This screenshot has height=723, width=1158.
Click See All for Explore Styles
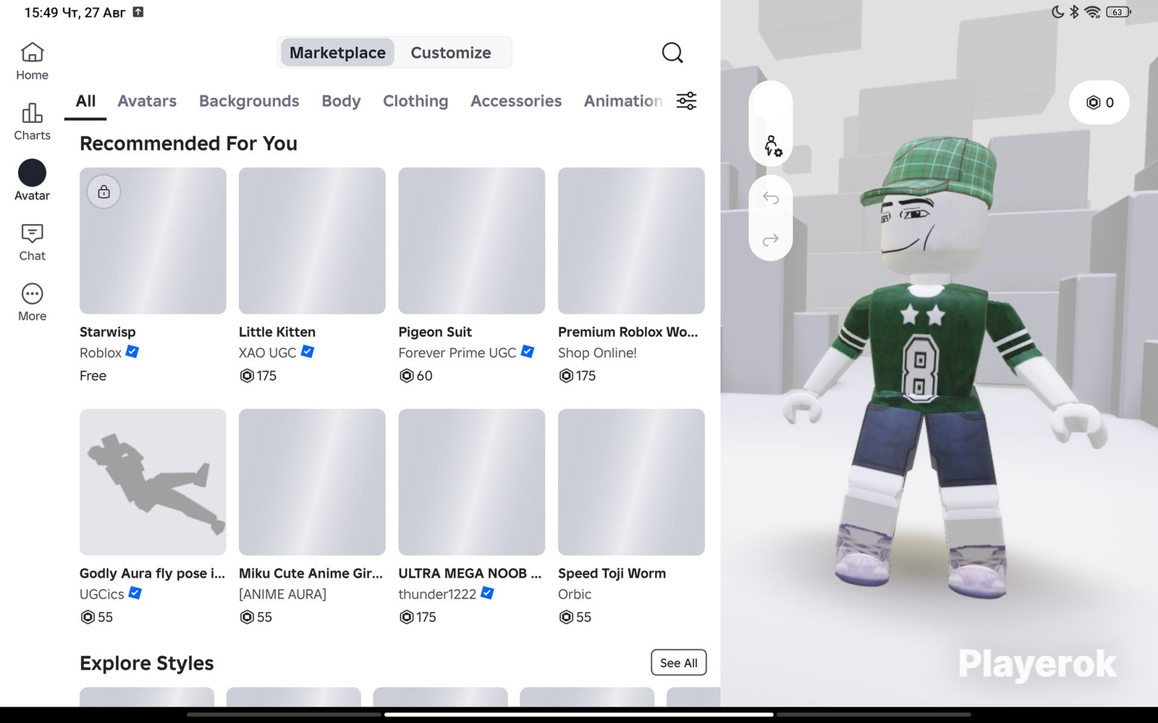coord(679,663)
